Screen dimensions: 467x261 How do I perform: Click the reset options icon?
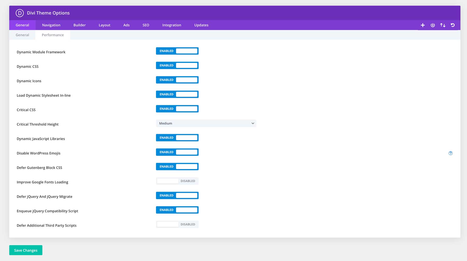coord(453,25)
